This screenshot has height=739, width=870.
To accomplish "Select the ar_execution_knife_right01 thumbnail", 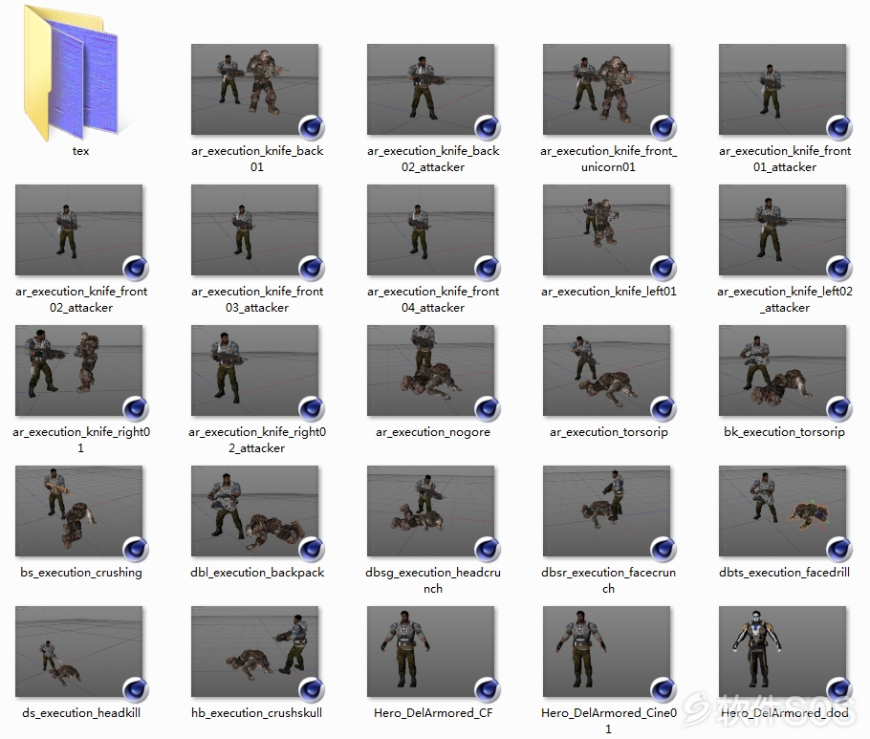I will click(79, 370).
